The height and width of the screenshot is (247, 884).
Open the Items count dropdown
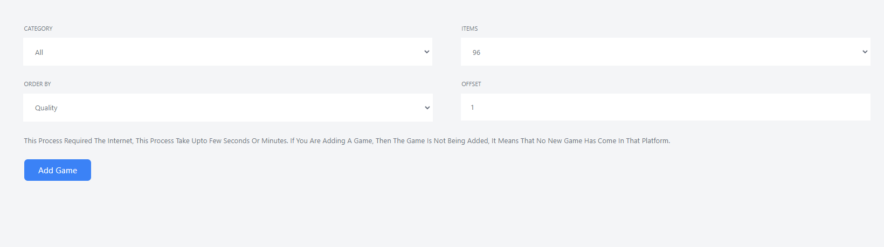pyautogui.click(x=665, y=52)
